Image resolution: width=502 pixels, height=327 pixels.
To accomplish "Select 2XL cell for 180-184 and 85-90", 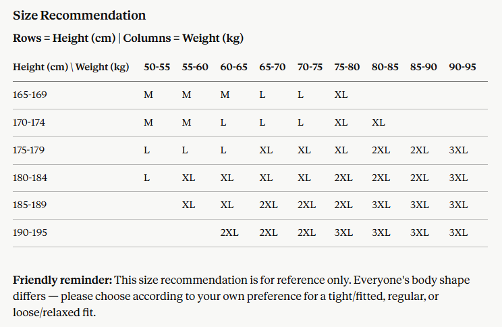I will pos(420,178).
